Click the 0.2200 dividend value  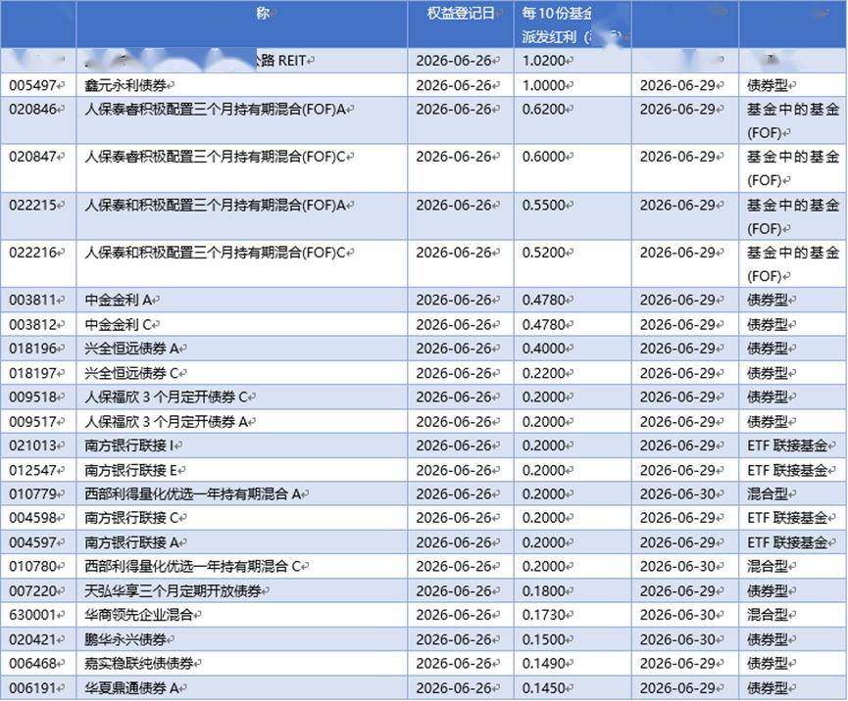(544, 373)
